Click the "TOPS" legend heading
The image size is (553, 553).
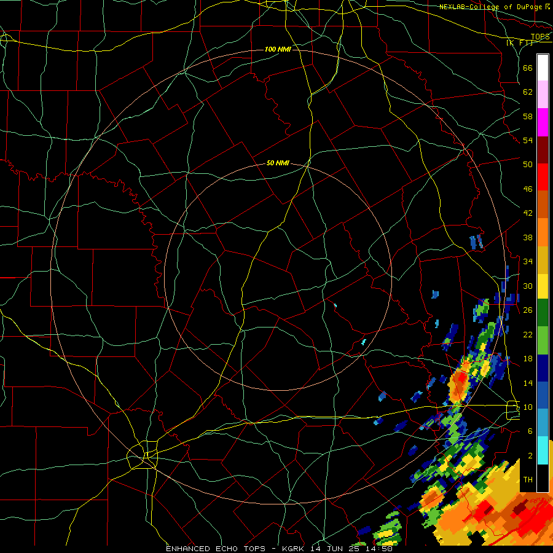[540, 37]
